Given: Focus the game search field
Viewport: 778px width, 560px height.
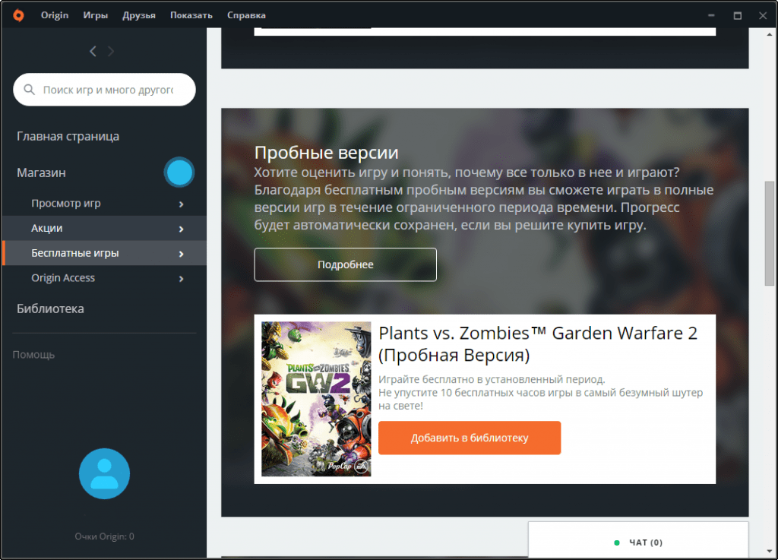Looking at the screenshot, I should click(x=104, y=90).
